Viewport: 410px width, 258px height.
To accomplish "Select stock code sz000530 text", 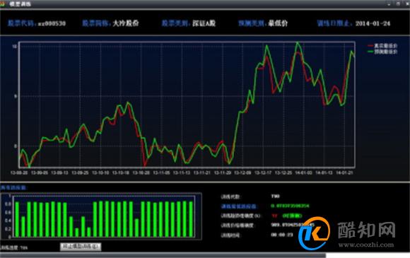I will coord(52,23).
